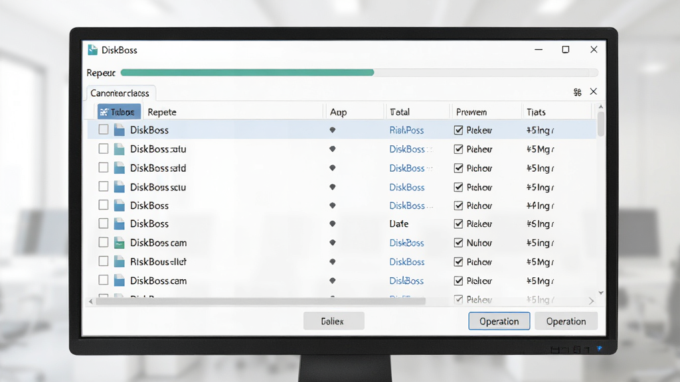Open the RialPoss link
Image resolution: width=680 pixels, height=382 pixels.
click(x=406, y=130)
